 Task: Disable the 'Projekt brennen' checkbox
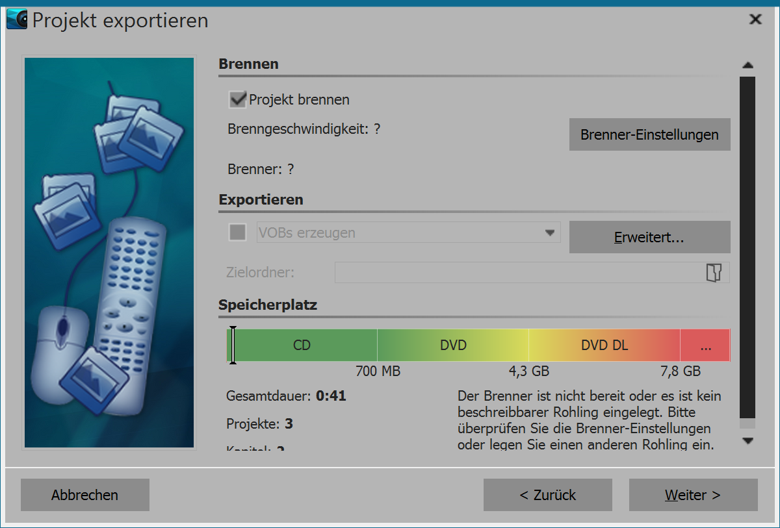click(237, 99)
